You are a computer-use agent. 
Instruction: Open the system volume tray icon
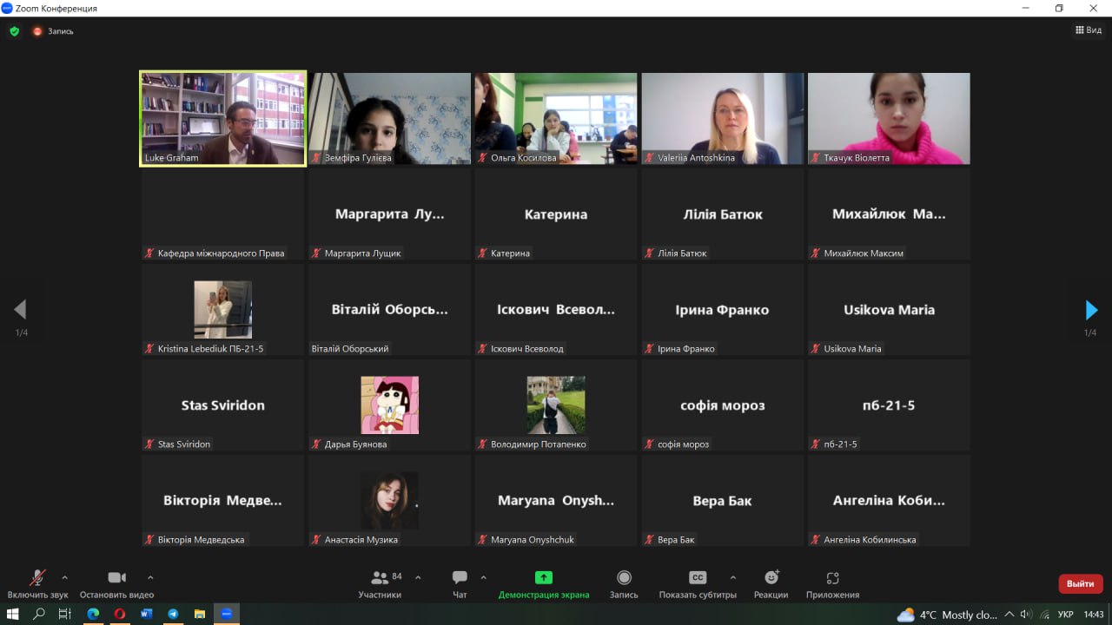[x=1026, y=615]
